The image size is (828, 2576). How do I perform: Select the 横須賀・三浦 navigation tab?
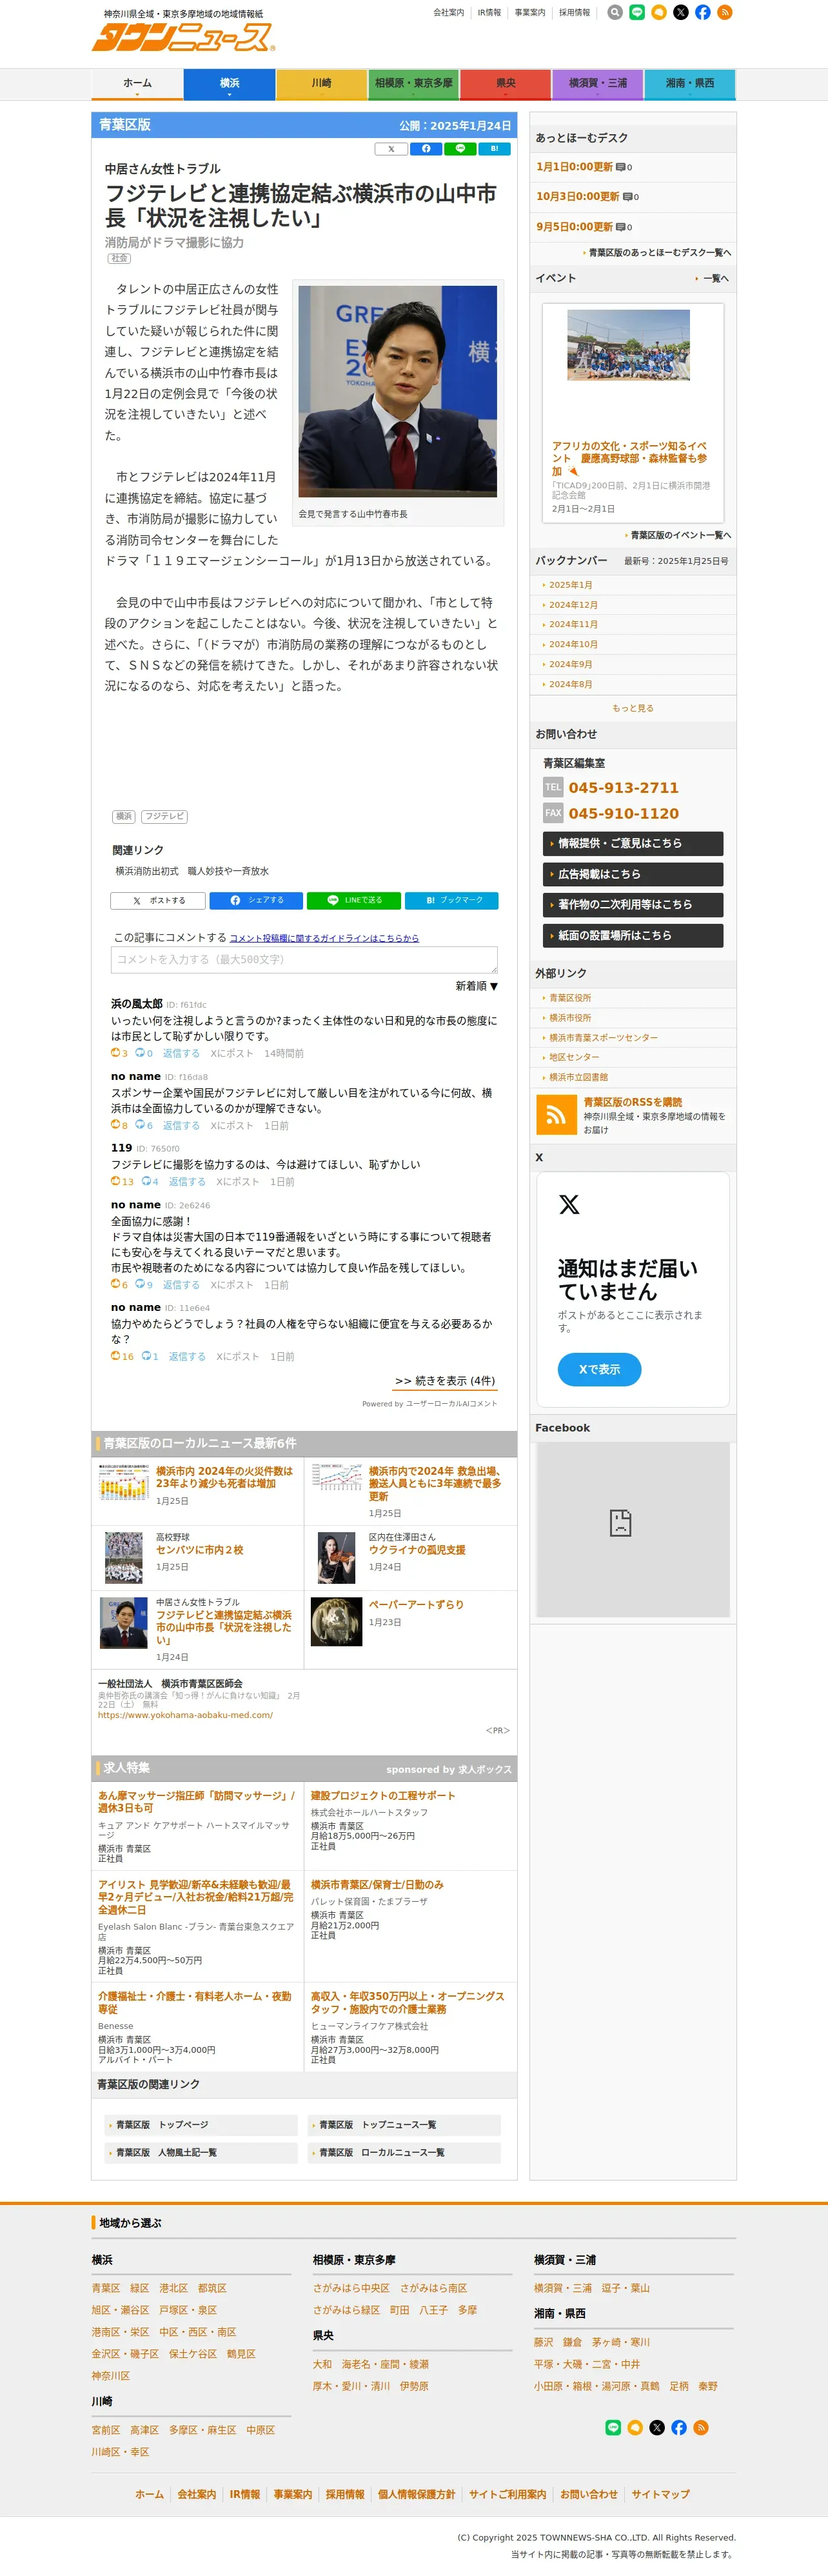(597, 84)
